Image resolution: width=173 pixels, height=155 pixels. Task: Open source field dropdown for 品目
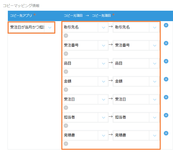coord(85,63)
